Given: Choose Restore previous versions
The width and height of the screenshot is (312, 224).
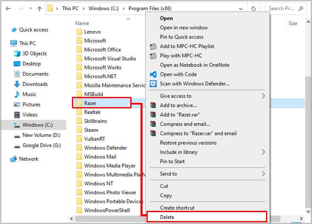Looking at the screenshot, I should [188, 143].
